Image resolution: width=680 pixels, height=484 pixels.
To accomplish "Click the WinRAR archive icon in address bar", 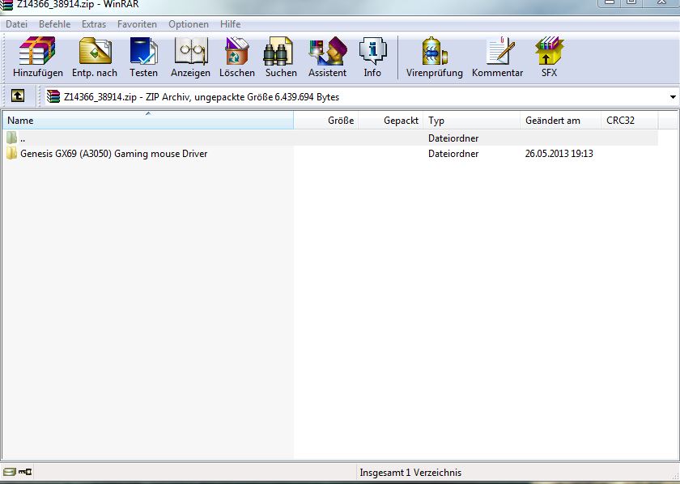I will click(x=53, y=96).
